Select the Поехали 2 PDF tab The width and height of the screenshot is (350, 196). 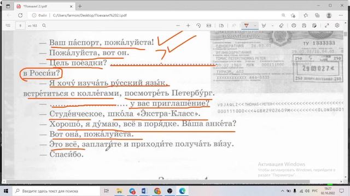click(45, 6)
